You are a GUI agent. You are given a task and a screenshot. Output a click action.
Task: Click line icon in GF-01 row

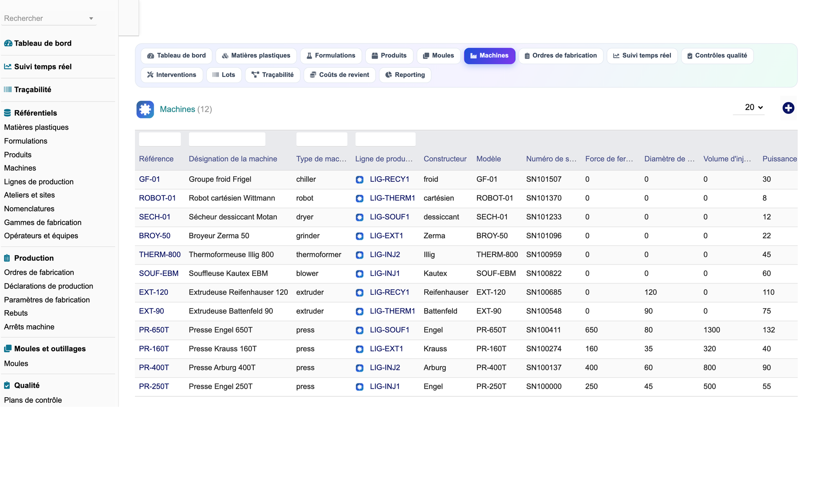[359, 180]
